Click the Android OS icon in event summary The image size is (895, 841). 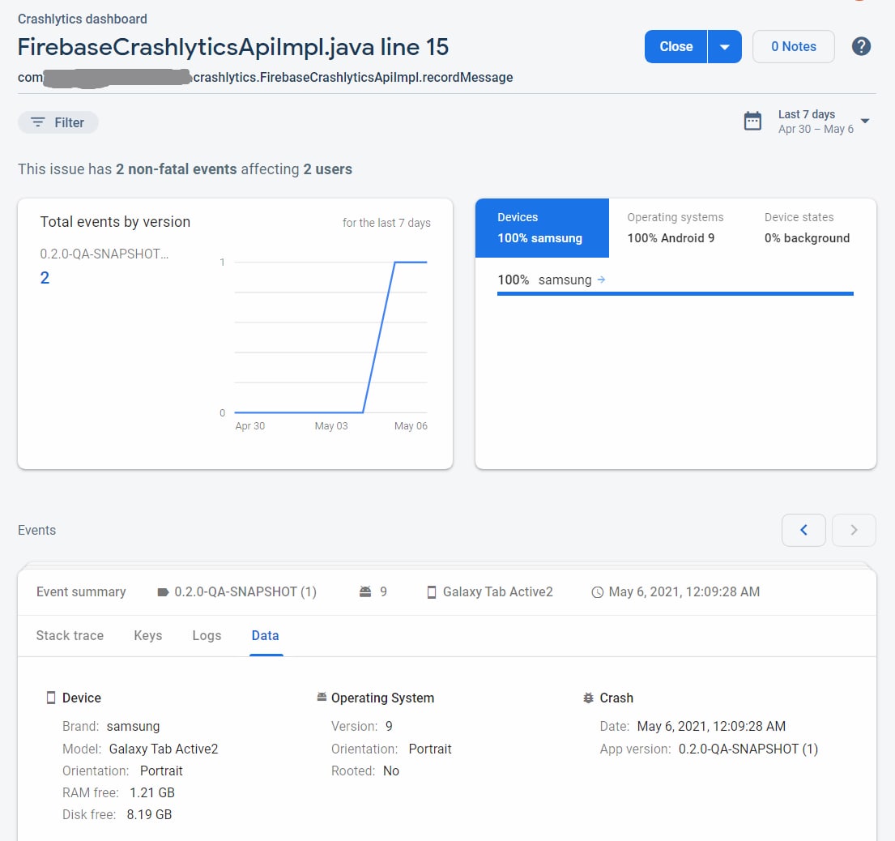(x=365, y=591)
